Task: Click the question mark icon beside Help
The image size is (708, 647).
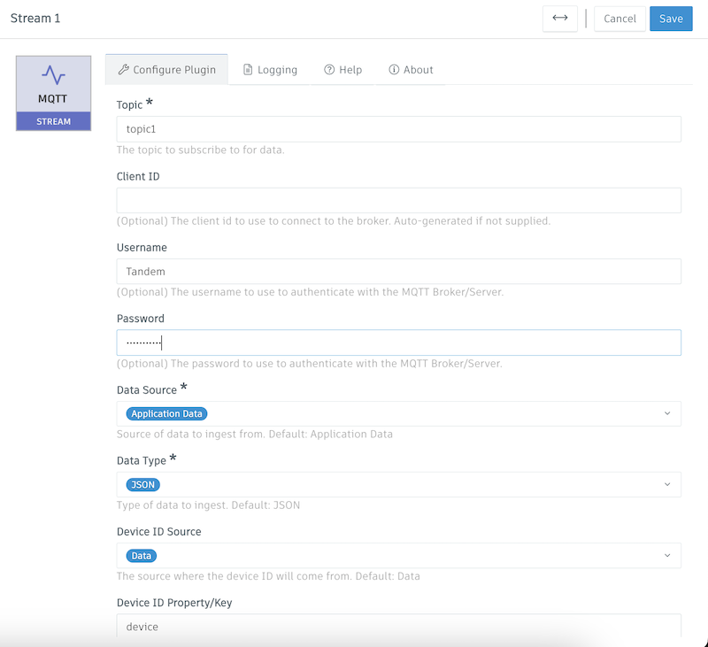Action: click(x=329, y=70)
